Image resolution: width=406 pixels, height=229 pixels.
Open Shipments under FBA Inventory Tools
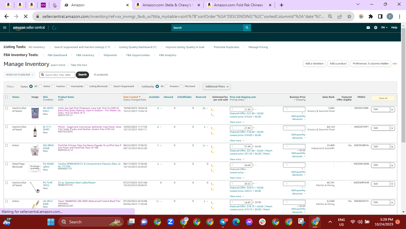click(x=110, y=55)
